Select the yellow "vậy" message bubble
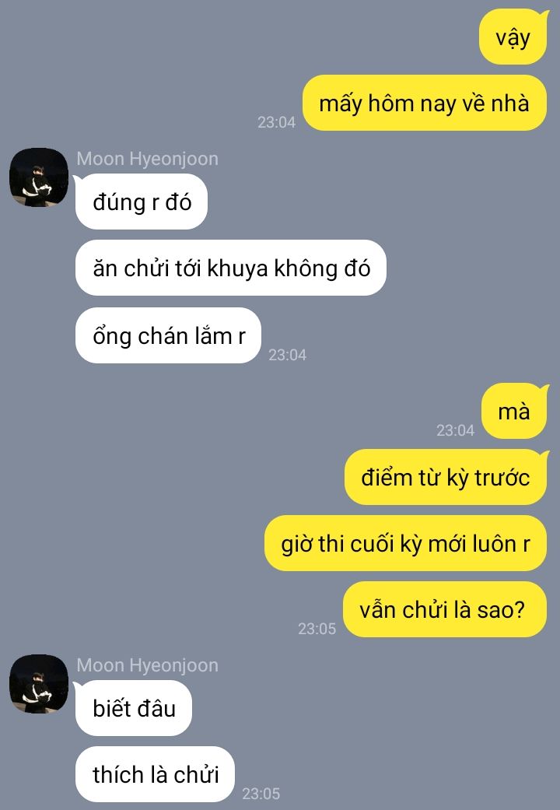 513,37
